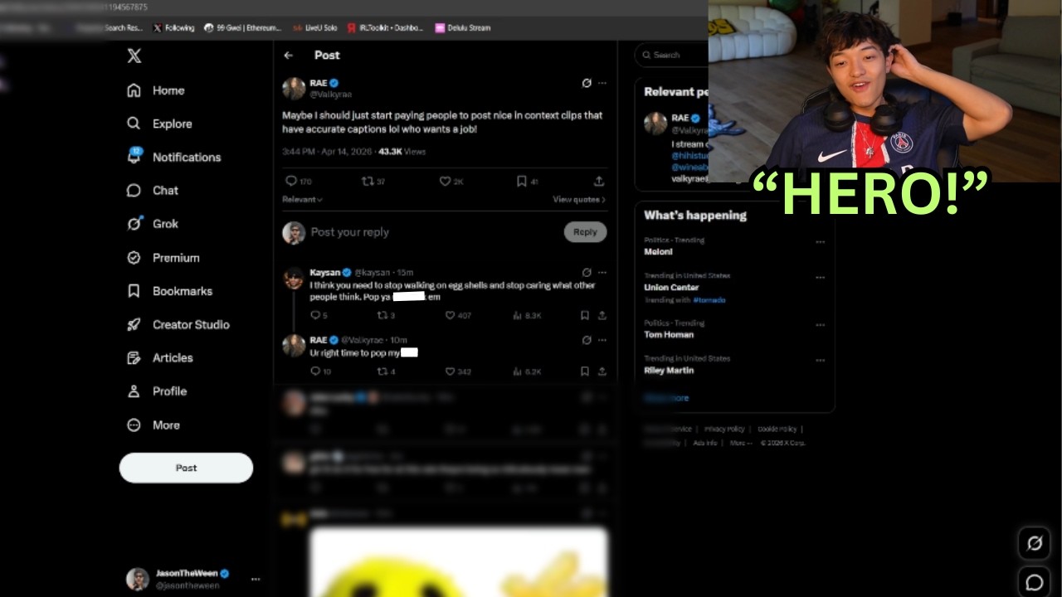
Task: Open more options for Union Center trend
Action: point(820,278)
